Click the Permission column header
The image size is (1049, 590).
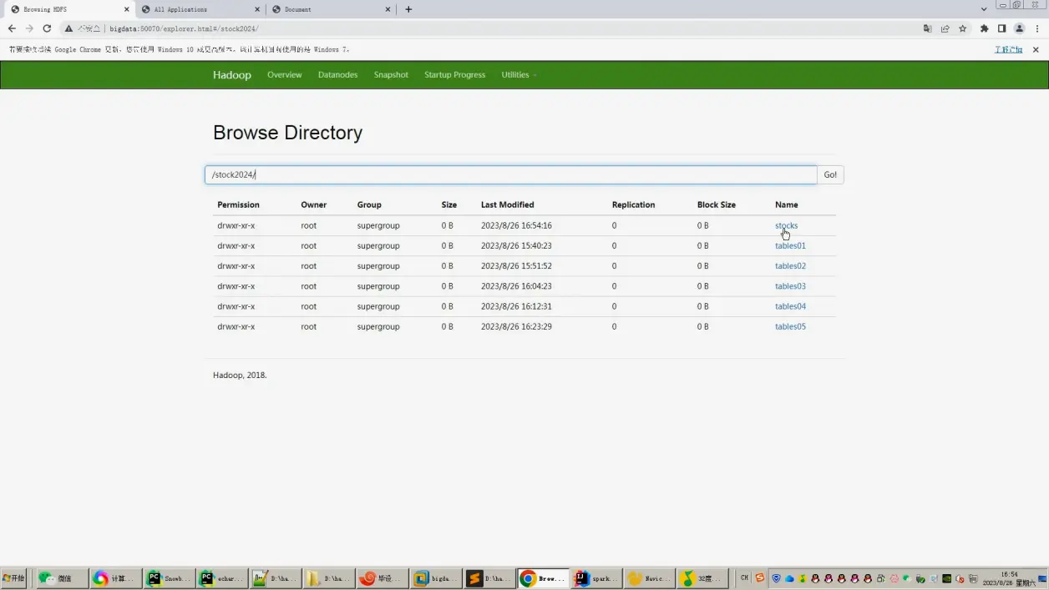pyautogui.click(x=238, y=204)
